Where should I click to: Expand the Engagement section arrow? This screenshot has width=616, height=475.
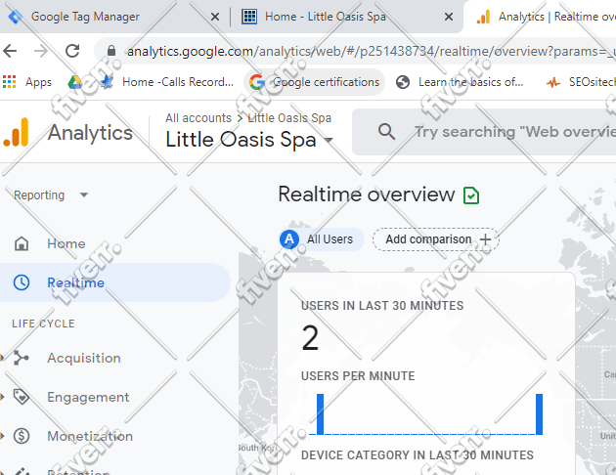point(2,397)
